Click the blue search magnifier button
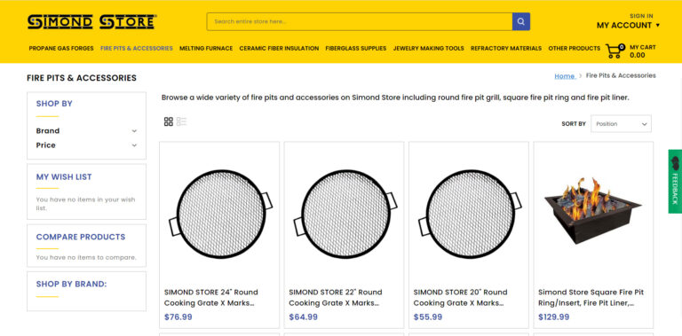This screenshot has width=682, height=336. coord(520,21)
